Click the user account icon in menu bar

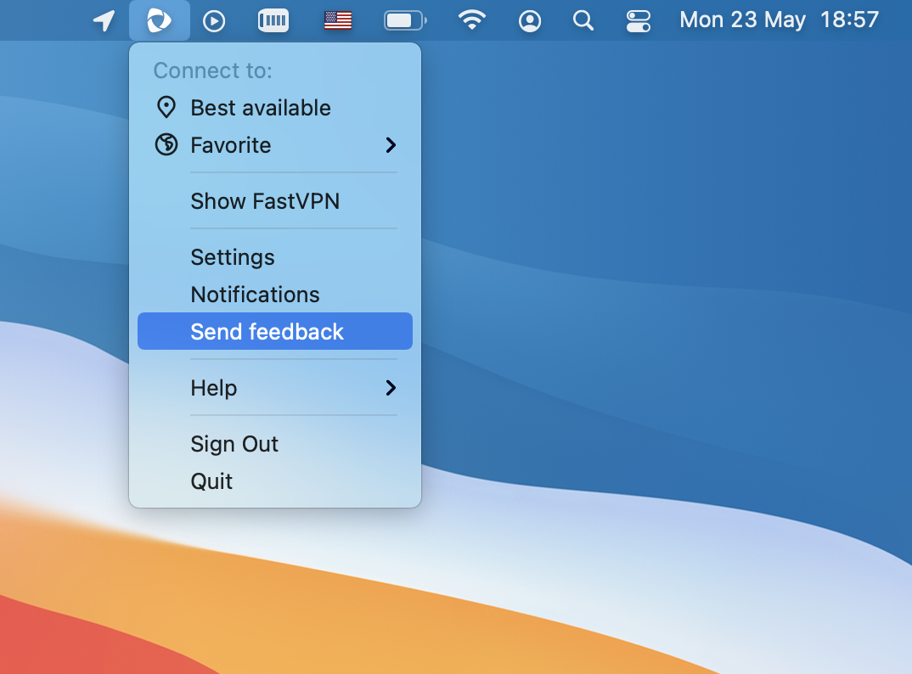click(x=529, y=21)
